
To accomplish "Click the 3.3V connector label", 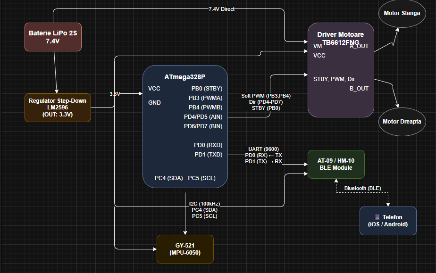I will (115, 94).
